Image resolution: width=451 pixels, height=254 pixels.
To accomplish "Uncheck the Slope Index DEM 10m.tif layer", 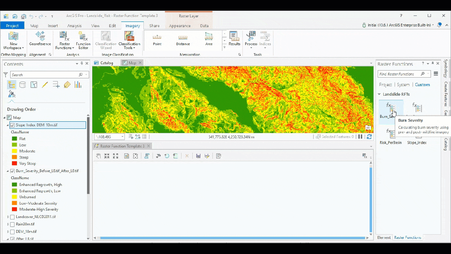I will tap(13, 125).
